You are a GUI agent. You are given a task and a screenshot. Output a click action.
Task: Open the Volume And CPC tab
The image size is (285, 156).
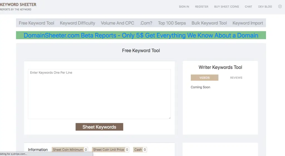point(117,23)
